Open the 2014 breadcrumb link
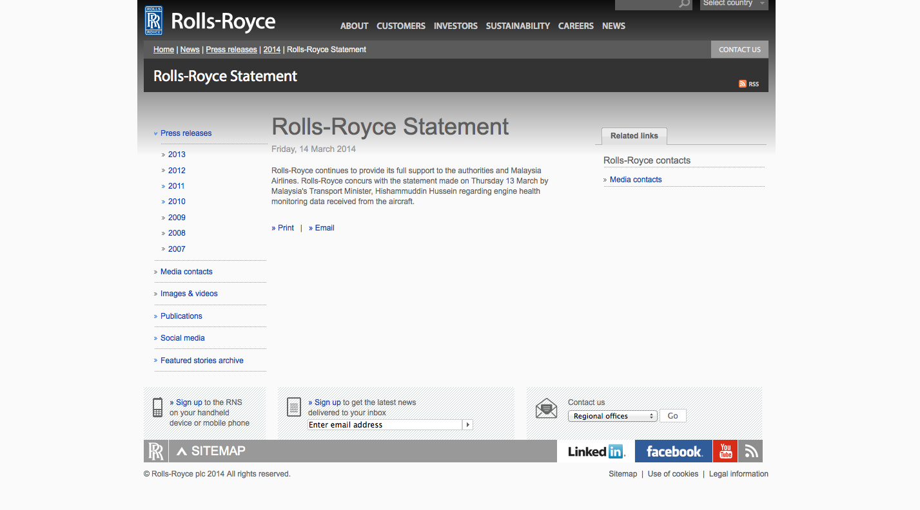Image resolution: width=920 pixels, height=510 pixels. tap(272, 50)
